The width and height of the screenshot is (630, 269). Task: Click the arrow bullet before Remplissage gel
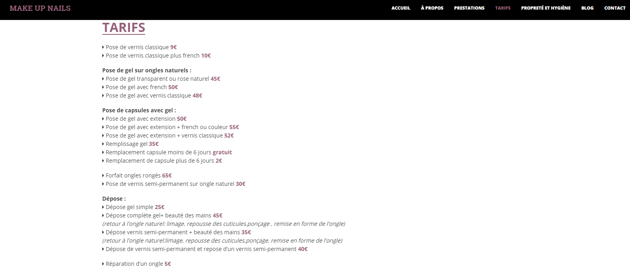tap(103, 144)
